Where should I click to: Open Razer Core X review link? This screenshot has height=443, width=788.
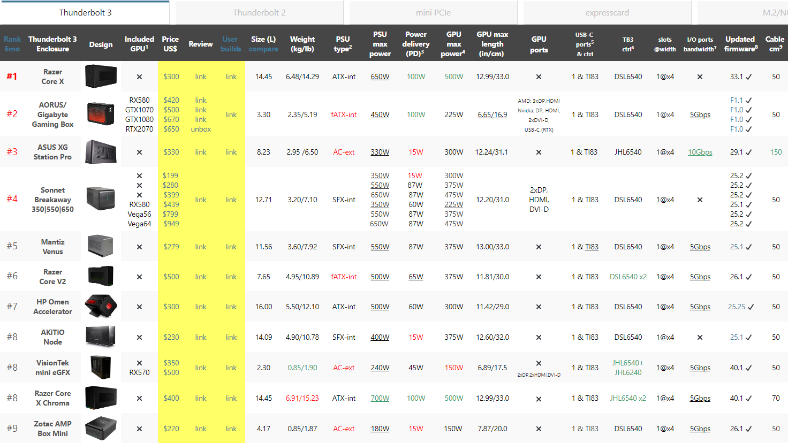pyautogui.click(x=201, y=77)
